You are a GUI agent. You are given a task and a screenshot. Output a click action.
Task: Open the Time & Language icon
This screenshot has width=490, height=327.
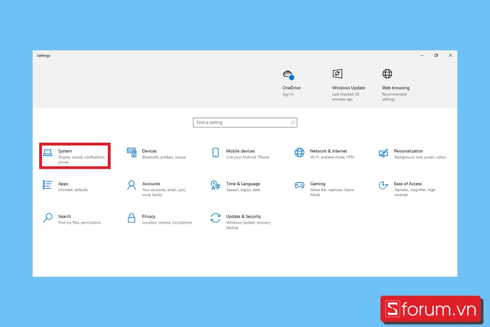216,185
